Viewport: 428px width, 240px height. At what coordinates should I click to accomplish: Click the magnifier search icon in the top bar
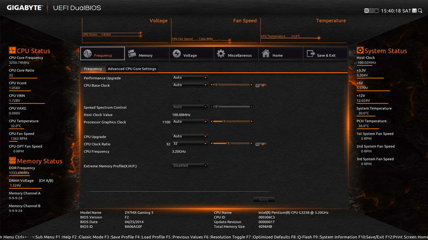[420, 11]
